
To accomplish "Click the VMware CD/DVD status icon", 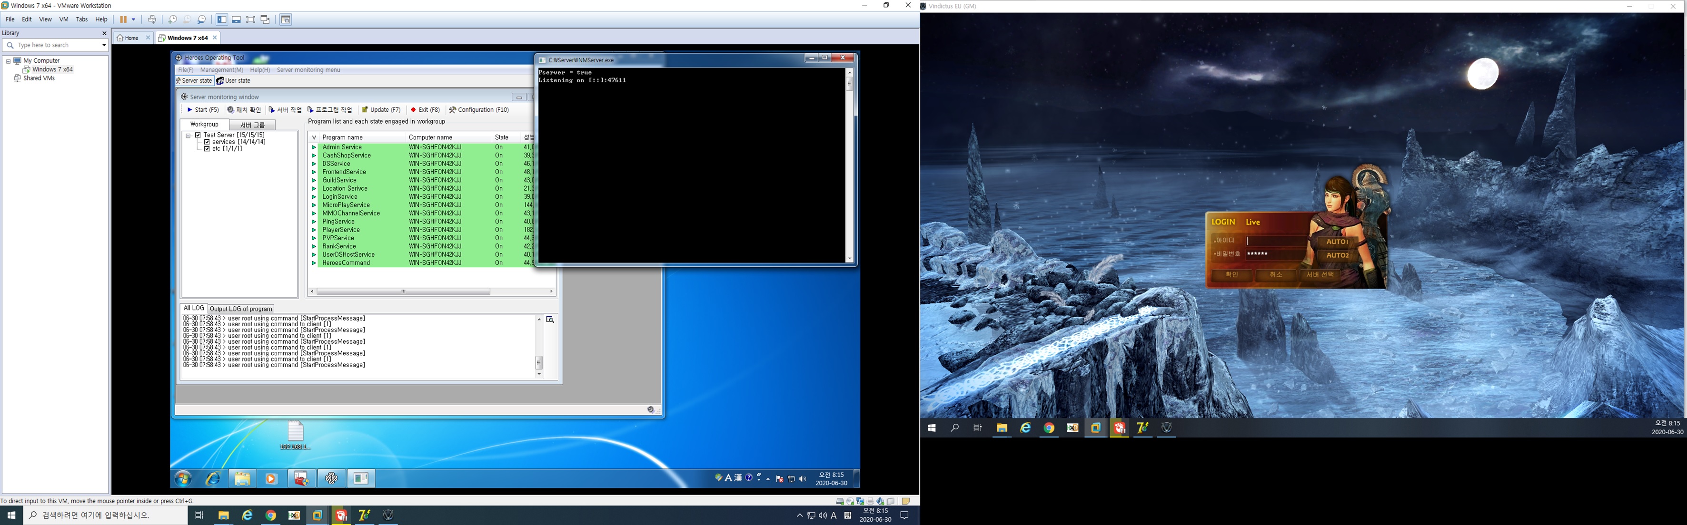I will click(850, 501).
